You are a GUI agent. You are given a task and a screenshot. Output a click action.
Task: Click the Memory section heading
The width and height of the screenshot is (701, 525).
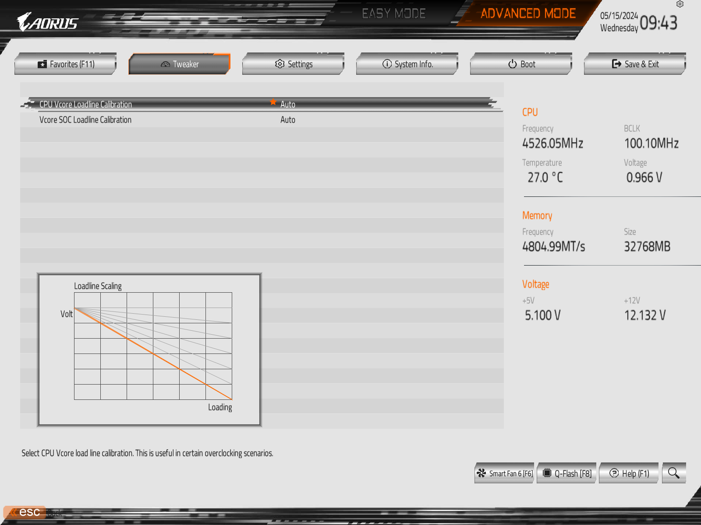point(537,216)
